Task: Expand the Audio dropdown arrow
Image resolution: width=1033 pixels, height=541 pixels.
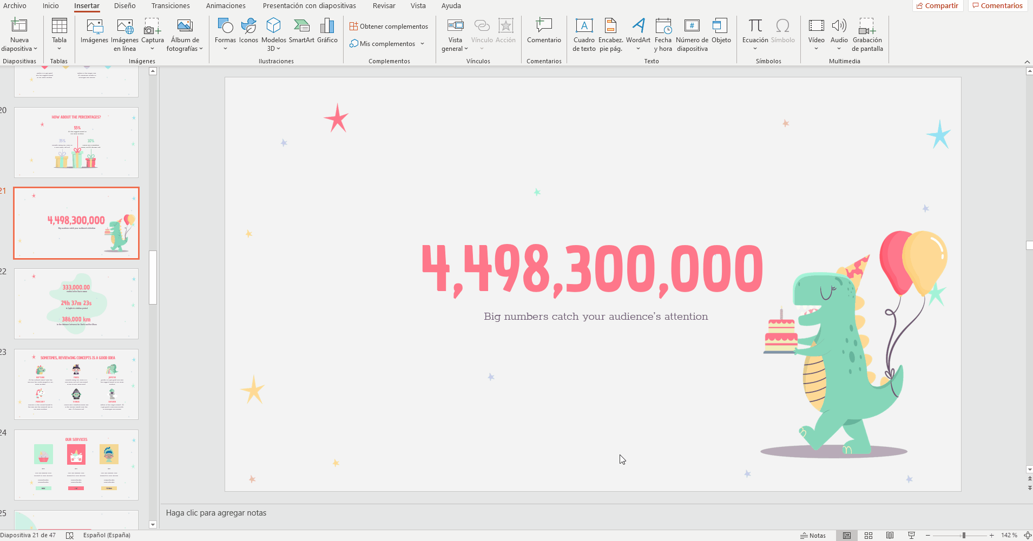Action: point(839,49)
